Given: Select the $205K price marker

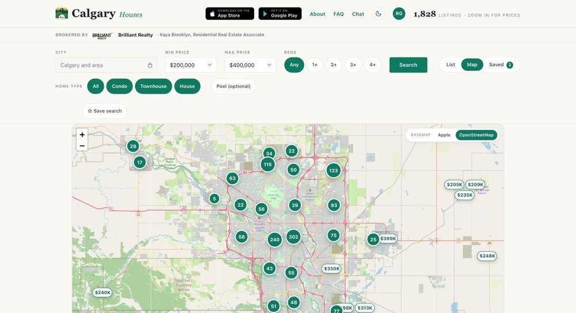Looking at the screenshot, I should coord(454,185).
